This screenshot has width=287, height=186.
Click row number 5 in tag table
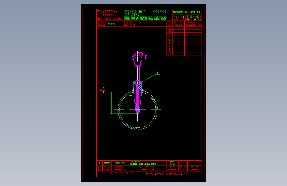tap(170, 40)
